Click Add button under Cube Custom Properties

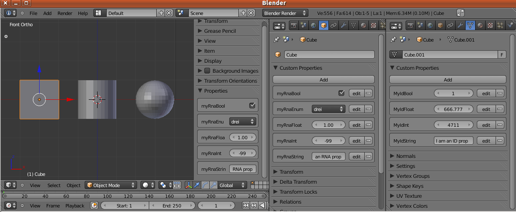pos(323,79)
